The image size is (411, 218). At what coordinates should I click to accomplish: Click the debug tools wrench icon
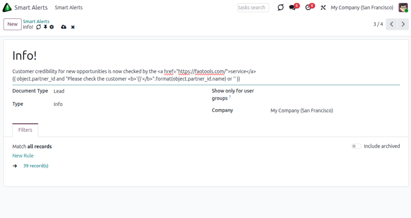click(323, 8)
